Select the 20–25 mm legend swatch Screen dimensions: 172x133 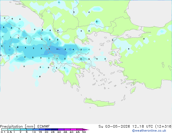[x=49, y=129]
